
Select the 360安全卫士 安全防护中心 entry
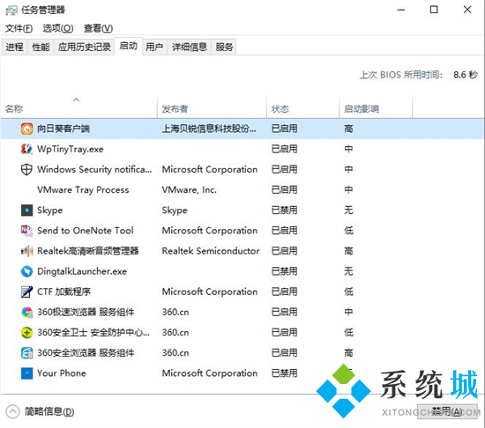(93, 332)
